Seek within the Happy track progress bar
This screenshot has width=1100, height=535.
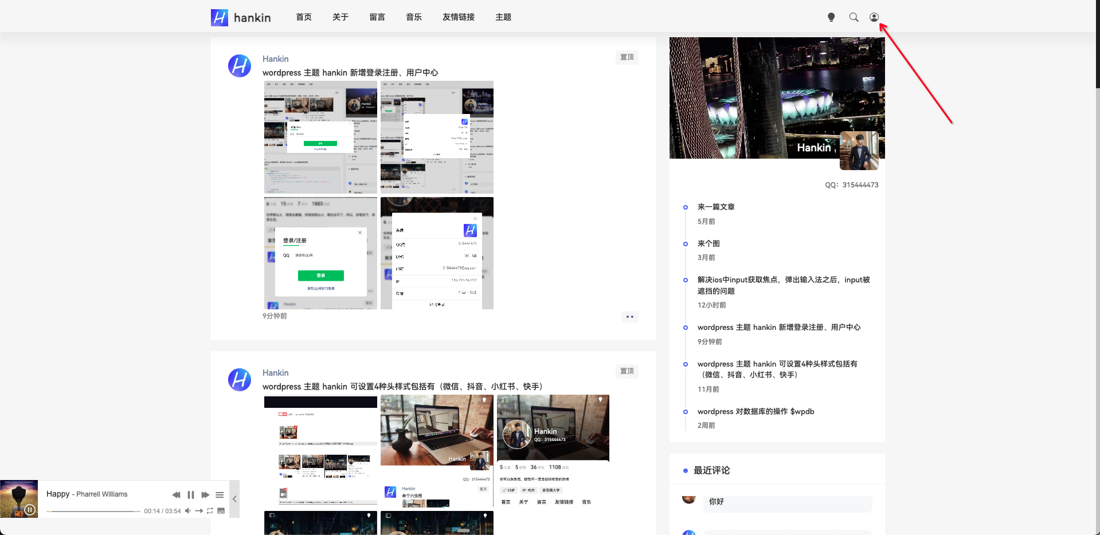[93, 511]
